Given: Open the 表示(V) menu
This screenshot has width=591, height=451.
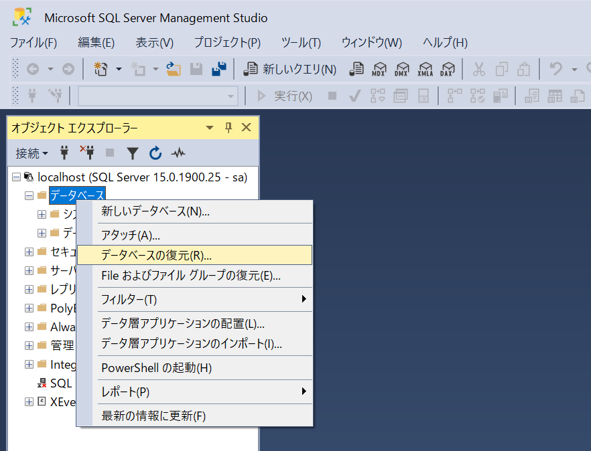Looking at the screenshot, I should point(155,43).
